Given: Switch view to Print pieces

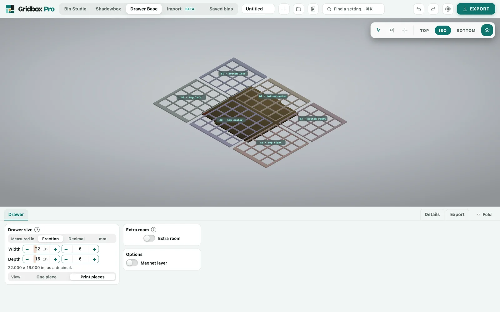Looking at the screenshot, I should (92, 277).
